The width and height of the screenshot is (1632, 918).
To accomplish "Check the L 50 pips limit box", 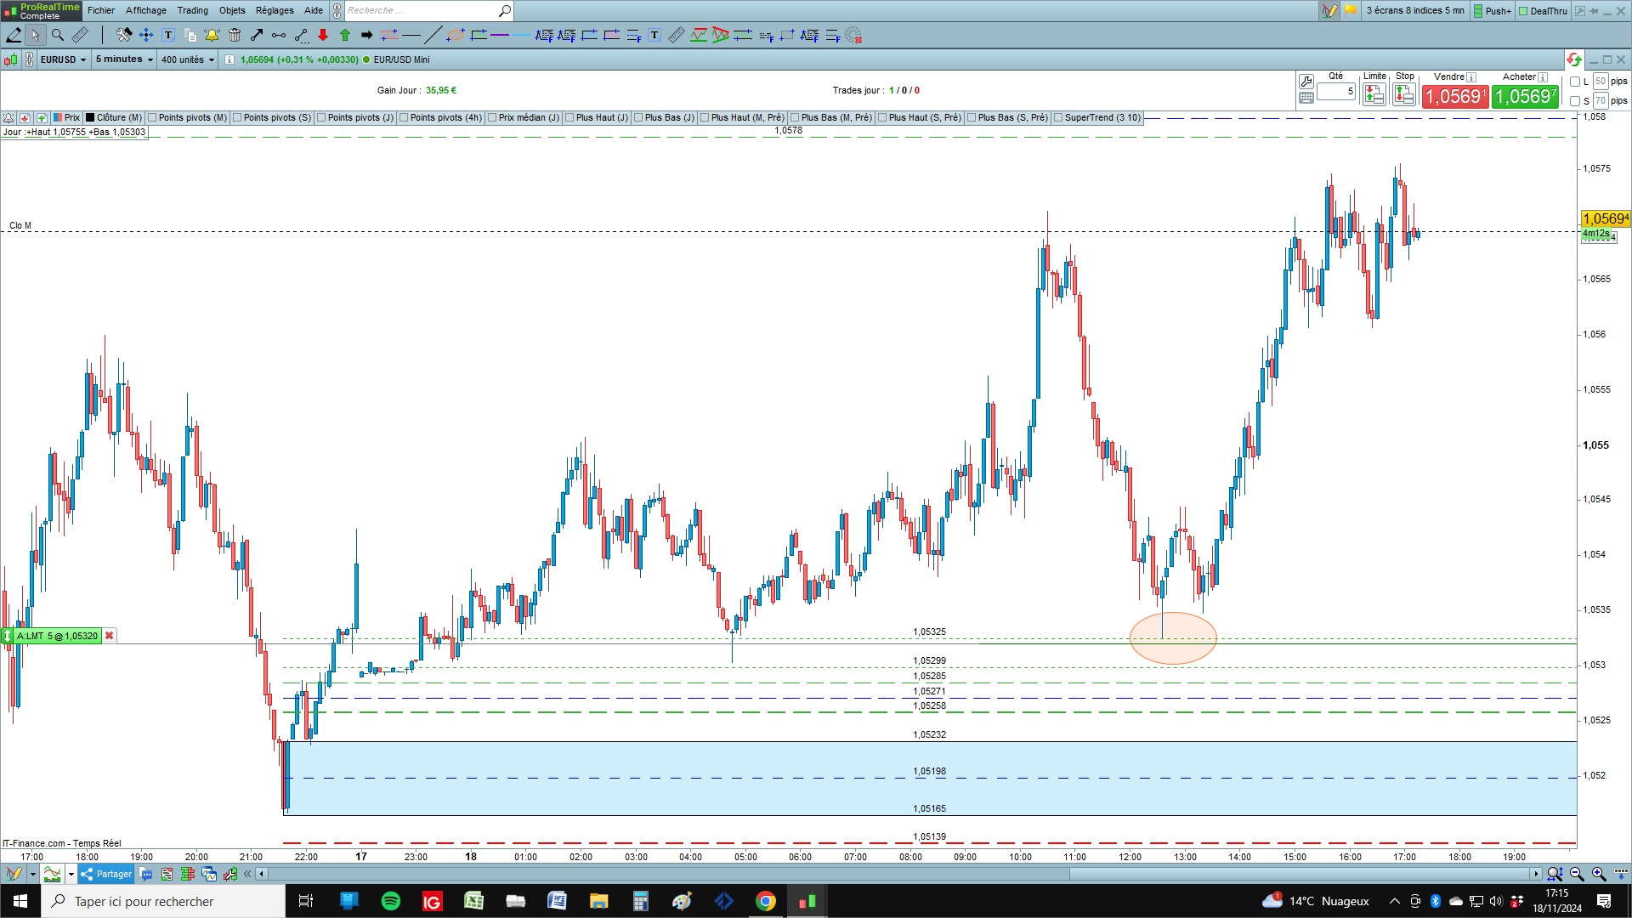I will pyautogui.click(x=1575, y=82).
